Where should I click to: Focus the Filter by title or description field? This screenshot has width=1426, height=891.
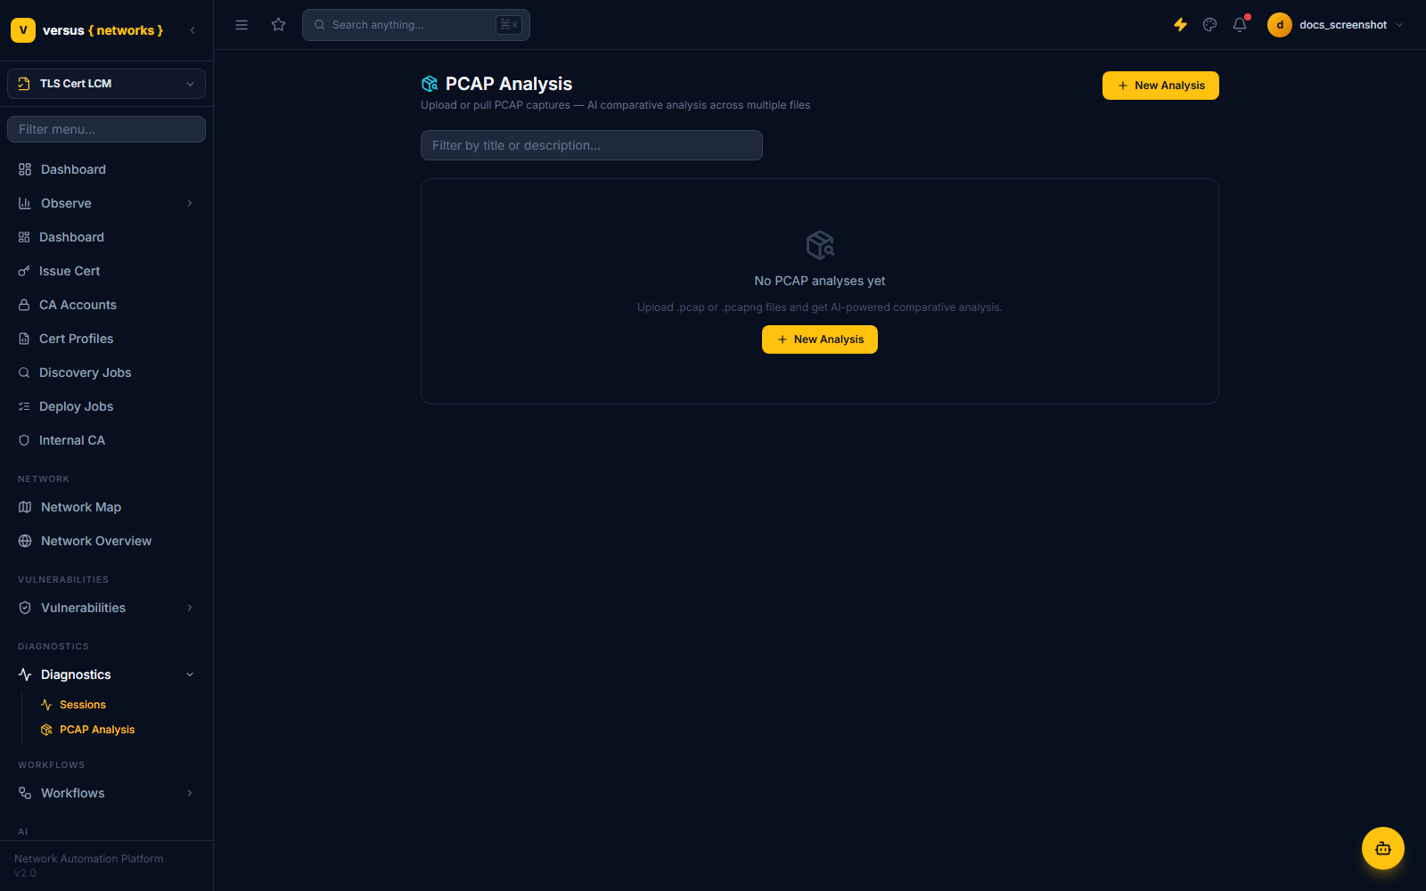592,145
